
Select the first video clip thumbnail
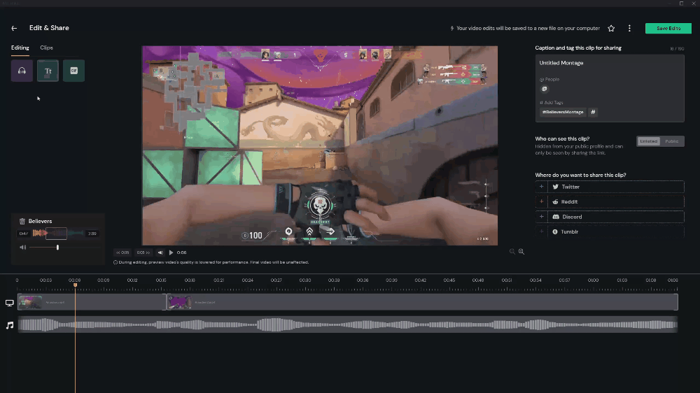[x=30, y=303]
